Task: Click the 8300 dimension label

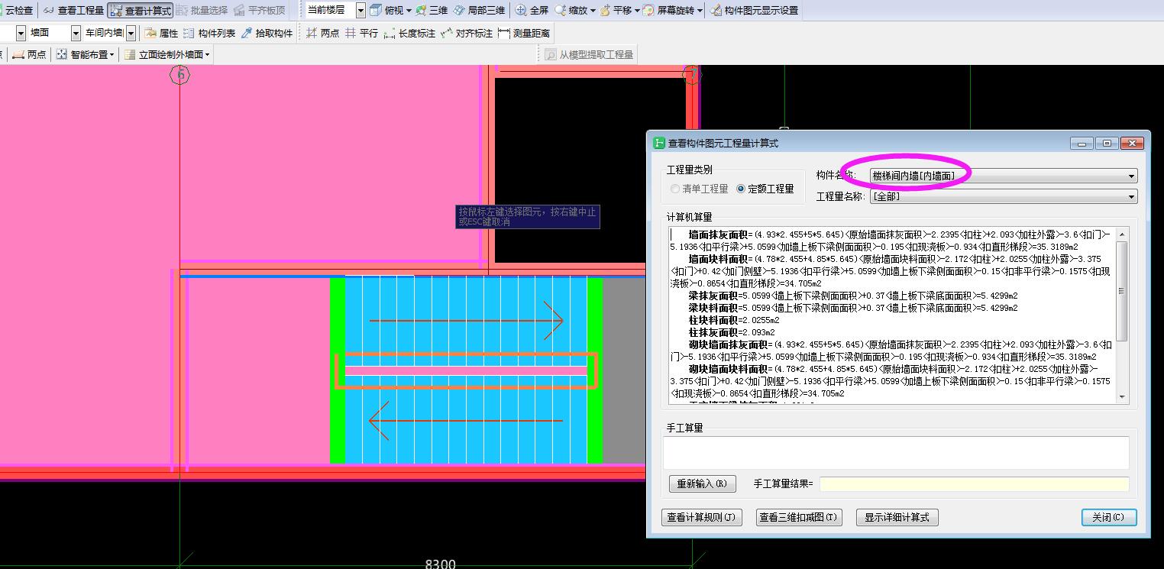Action: pos(440,564)
